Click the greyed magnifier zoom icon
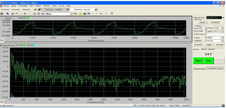The width and height of the screenshot is (226, 108). (29, 14)
